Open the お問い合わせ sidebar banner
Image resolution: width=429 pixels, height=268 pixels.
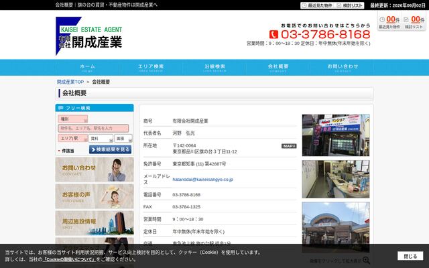pos(95,170)
